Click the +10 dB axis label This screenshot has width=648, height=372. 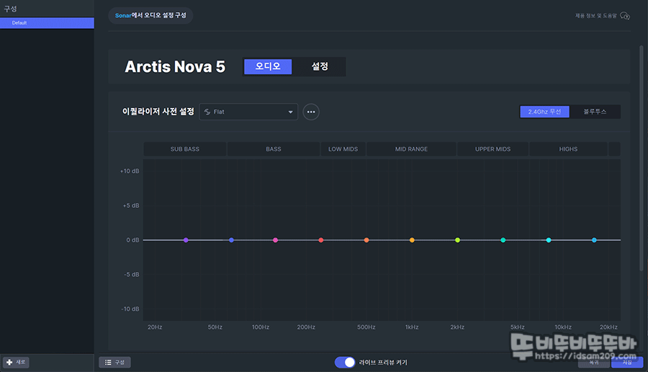pyautogui.click(x=130, y=171)
